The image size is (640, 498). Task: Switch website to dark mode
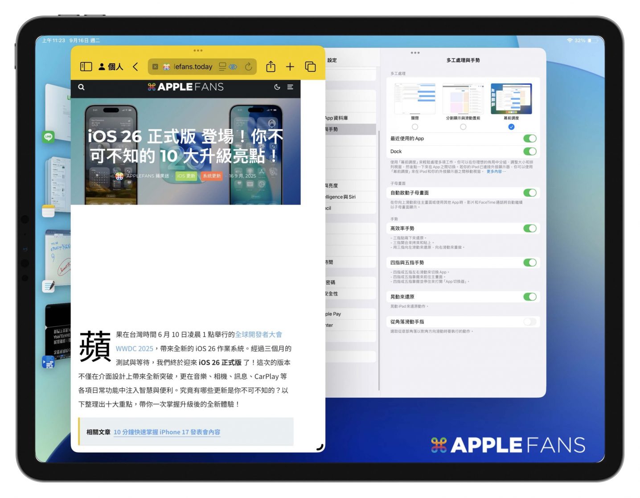pyautogui.click(x=277, y=87)
